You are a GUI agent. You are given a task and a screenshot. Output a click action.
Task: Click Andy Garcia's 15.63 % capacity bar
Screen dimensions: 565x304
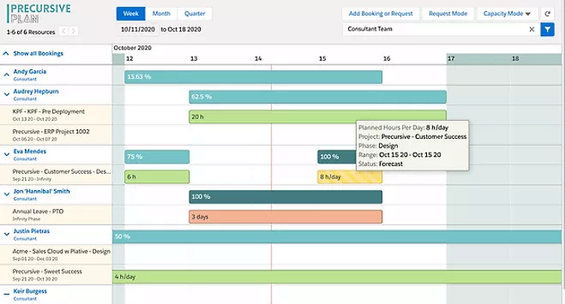click(254, 77)
